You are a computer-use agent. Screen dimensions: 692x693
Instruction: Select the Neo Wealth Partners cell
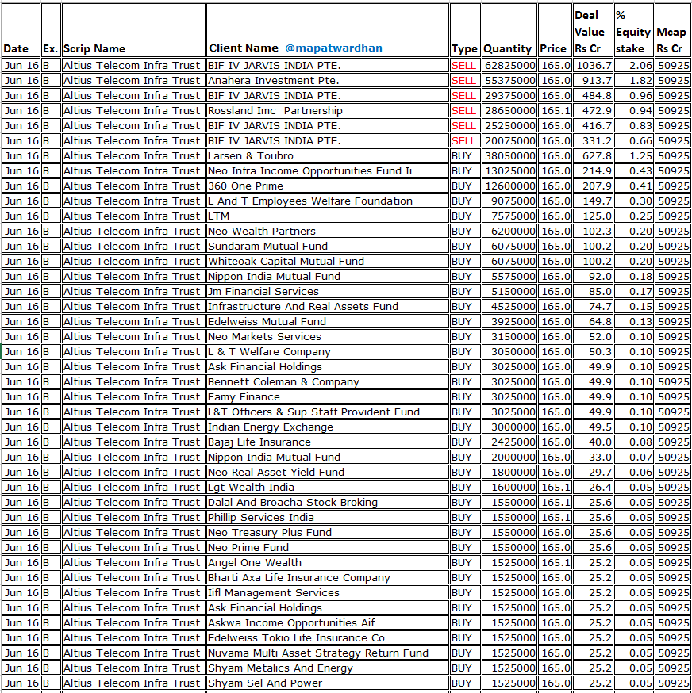pos(328,231)
